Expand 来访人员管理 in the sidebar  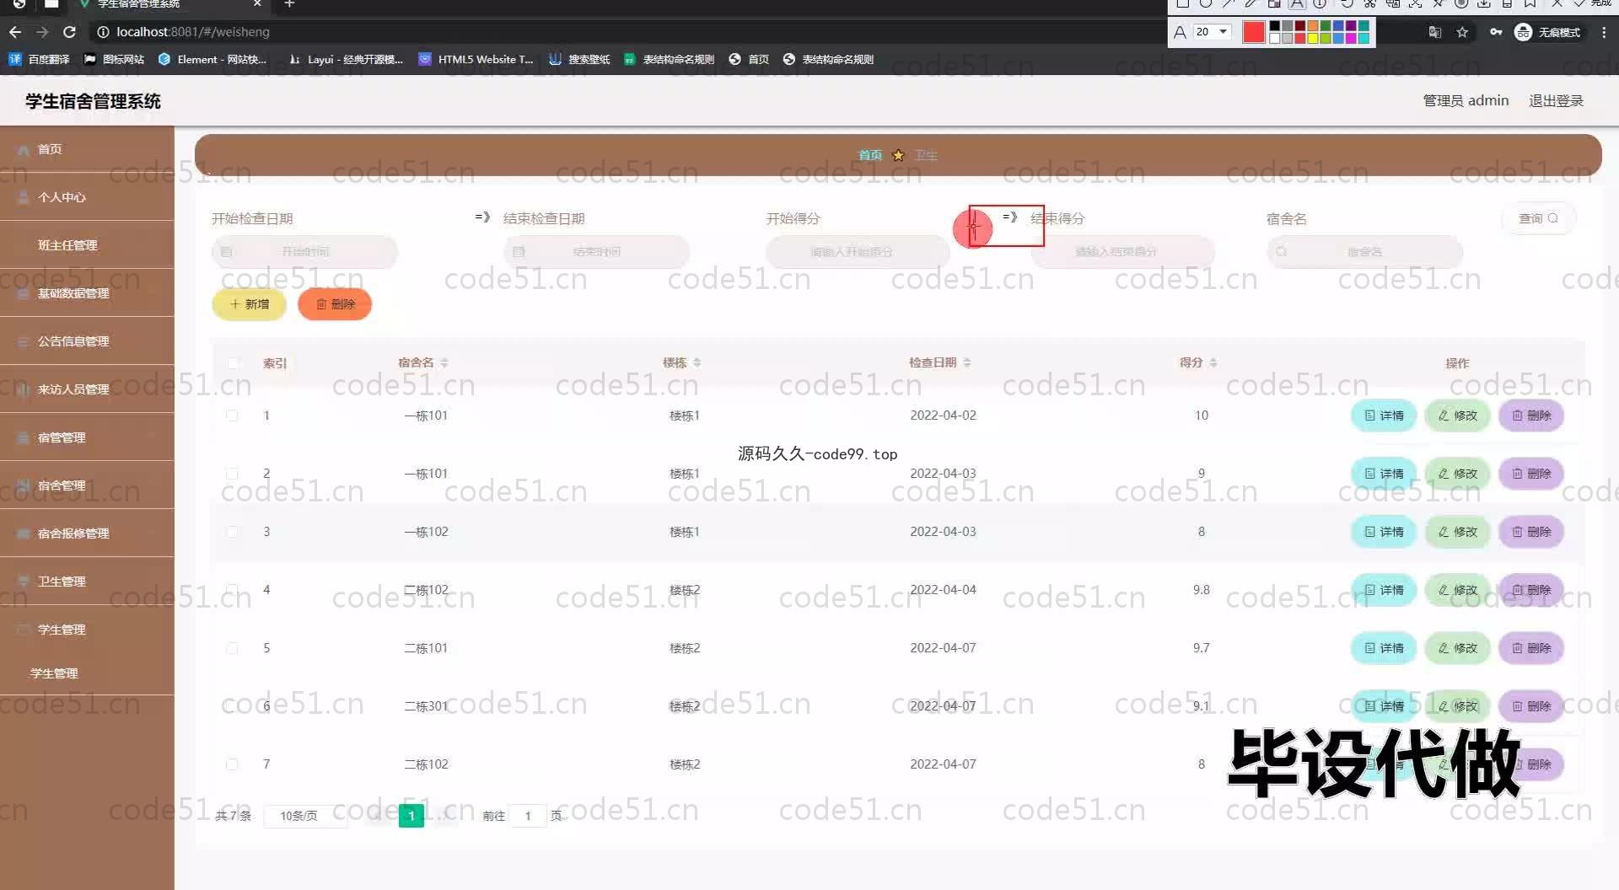tap(87, 389)
